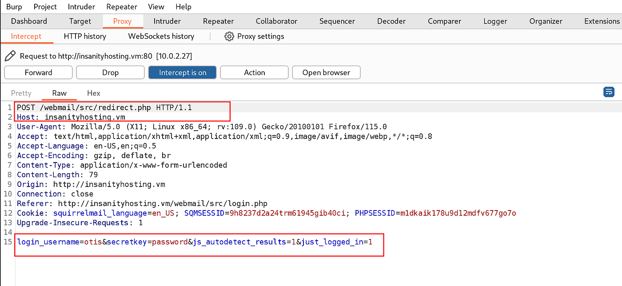Viewport: 622px width, 286px height.
Task: Switch to the Repeater tool tab
Action: click(x=218, y=21)
